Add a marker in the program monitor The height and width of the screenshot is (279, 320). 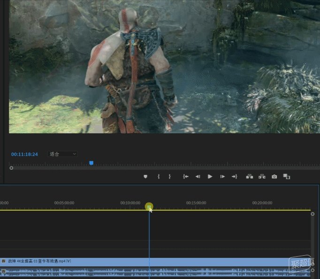pos(145,177)
